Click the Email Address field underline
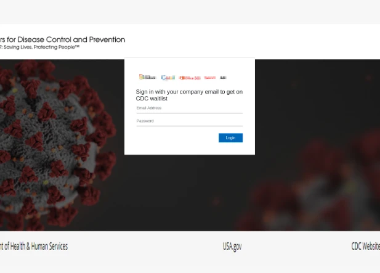This screenshot has width=380, height=273. tap(189, 113)
